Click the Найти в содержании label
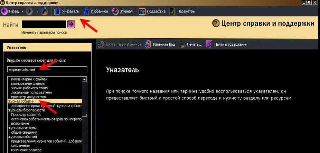The width and height of the screenshot is (320, 153). [x=230, y=44]
